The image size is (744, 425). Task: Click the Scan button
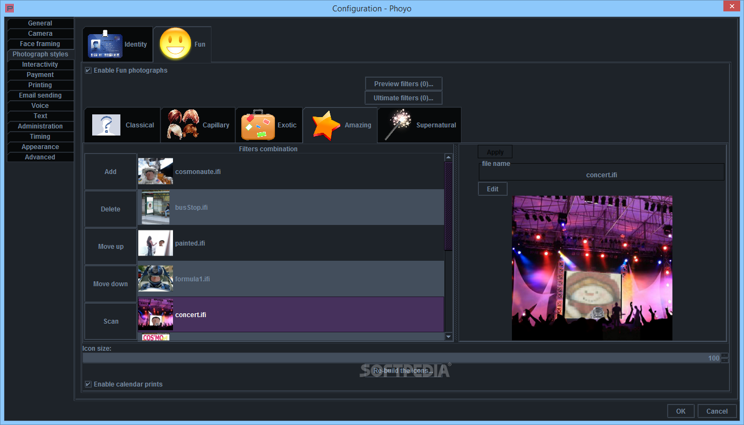tap(111, 321)
